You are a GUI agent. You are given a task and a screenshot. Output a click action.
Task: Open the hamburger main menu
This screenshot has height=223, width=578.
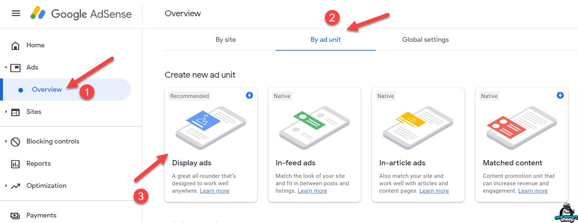(x=16, y=14)
